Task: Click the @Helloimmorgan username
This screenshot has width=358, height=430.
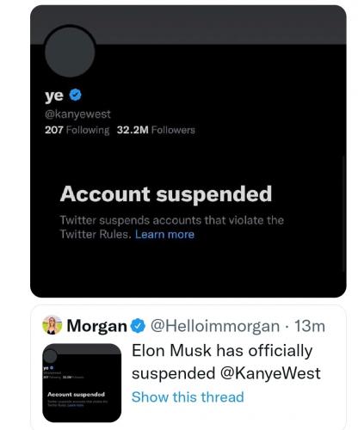Action: [215, 326]
